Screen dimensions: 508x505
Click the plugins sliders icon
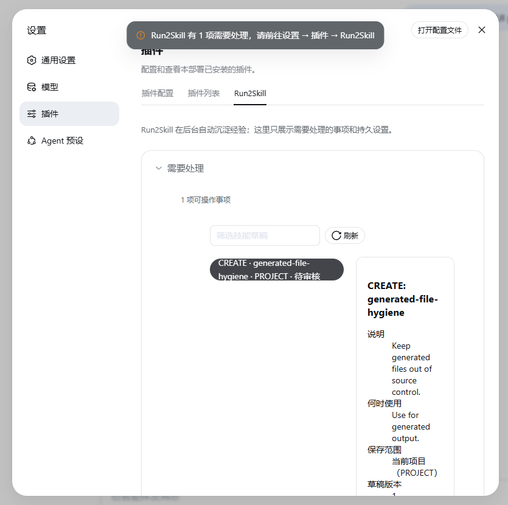(32, 114)
